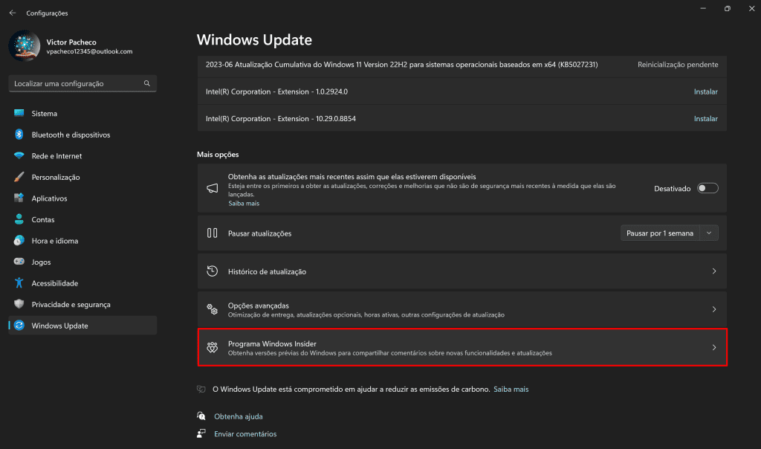
Task: Click the Personalização brush icon
Action: (17, 177)
